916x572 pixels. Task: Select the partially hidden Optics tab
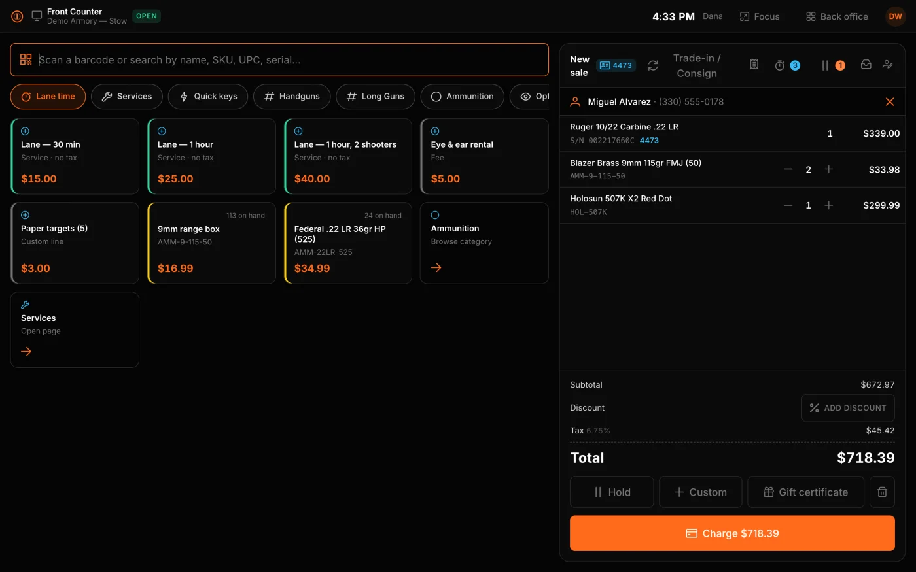(529, 96)
